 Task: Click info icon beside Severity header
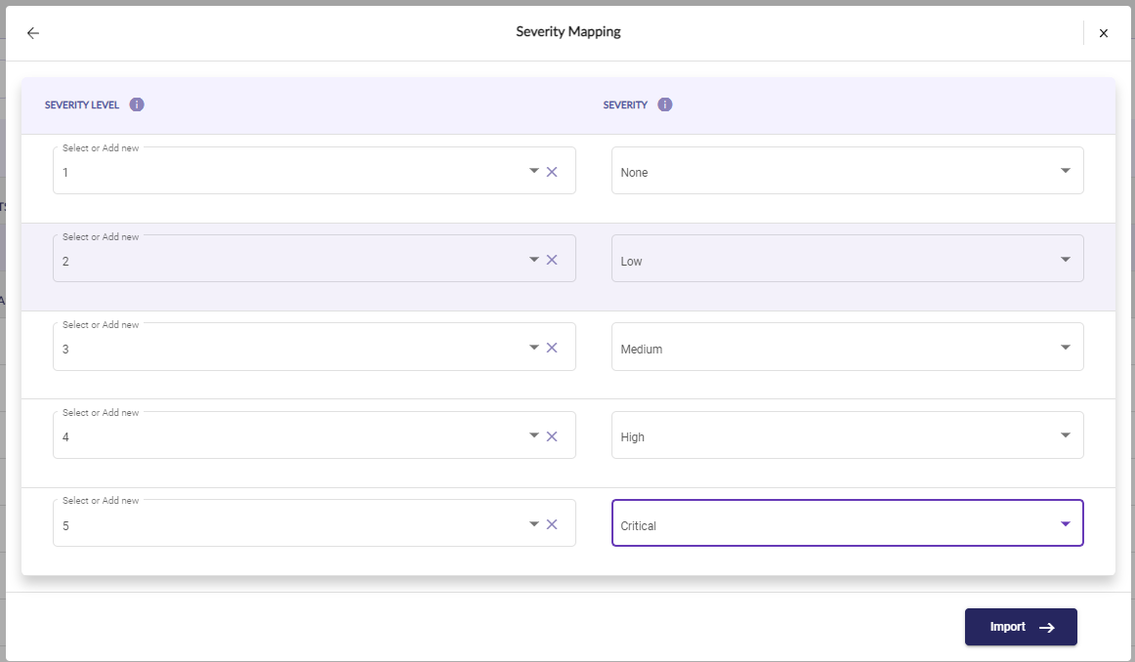665,104
